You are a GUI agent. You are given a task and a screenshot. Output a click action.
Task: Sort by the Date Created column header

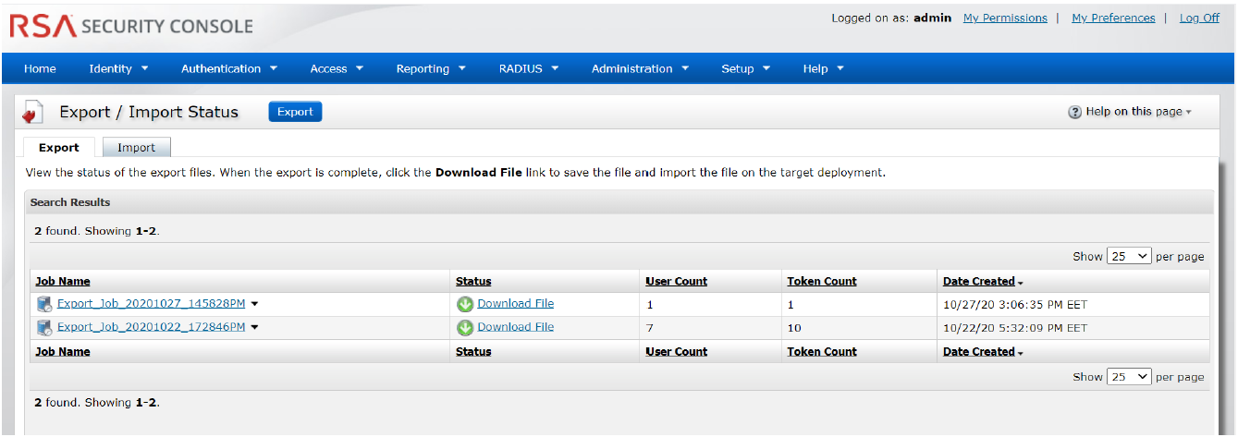pos(978,281)
